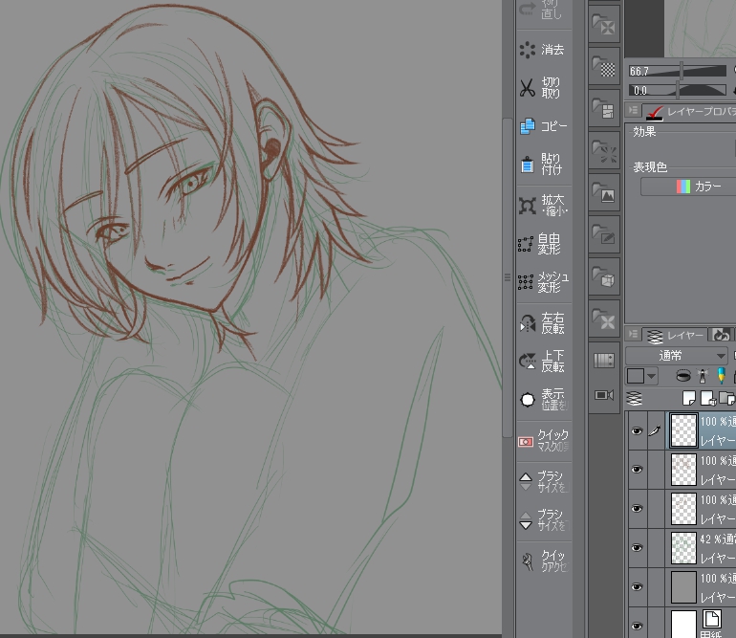Click the command bar vertical scrollbar

(507, 277)
